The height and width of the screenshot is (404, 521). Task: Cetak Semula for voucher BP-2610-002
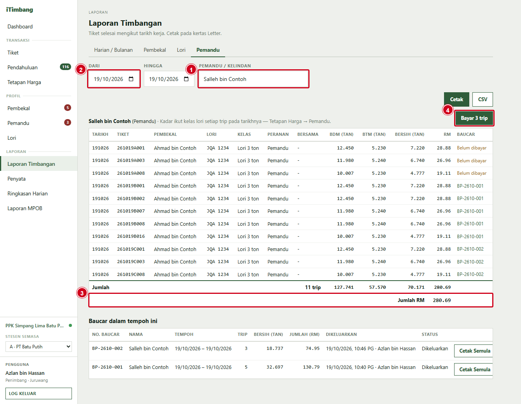click(x=474, y=351)
